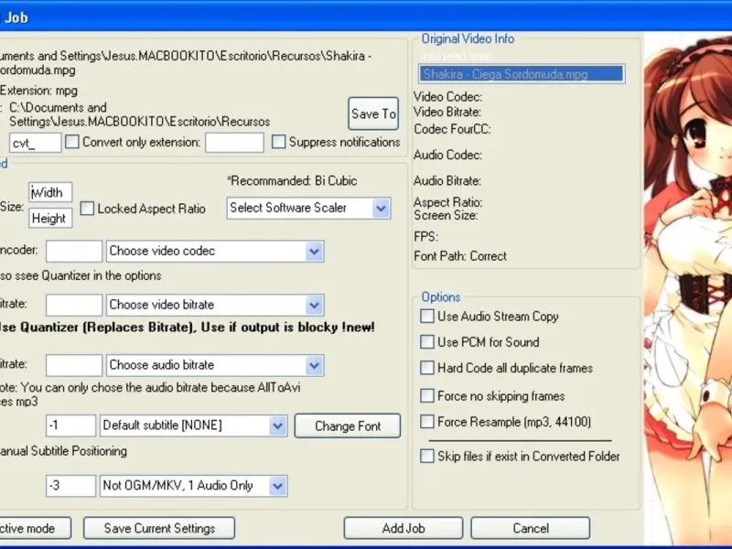
Task: Click the video bitrate value field
Action: [x=74, y=305]
